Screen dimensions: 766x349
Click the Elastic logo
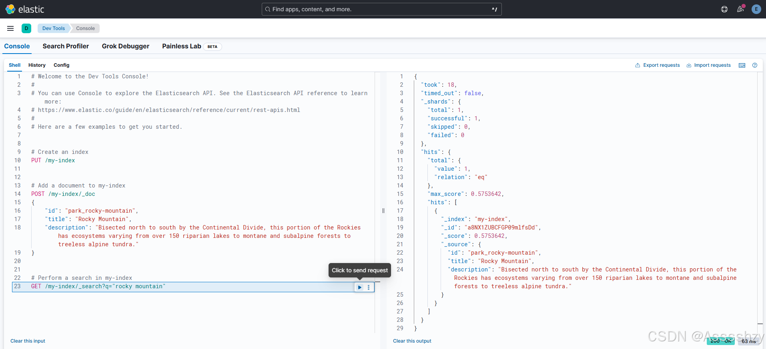[x=25, y=9]
